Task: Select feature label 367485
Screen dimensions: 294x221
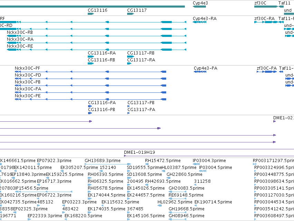Action: 135,209
